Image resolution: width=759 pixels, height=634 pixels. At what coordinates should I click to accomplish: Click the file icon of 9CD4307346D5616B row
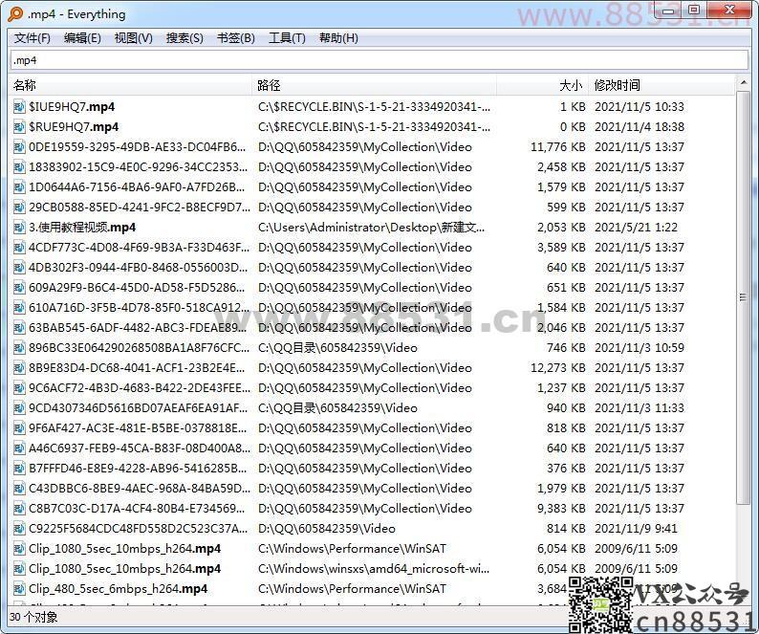tap(19, 408)
